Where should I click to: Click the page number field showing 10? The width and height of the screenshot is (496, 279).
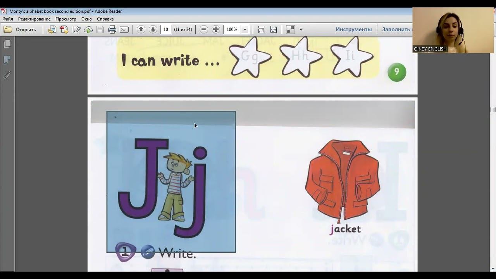(166, 29)
